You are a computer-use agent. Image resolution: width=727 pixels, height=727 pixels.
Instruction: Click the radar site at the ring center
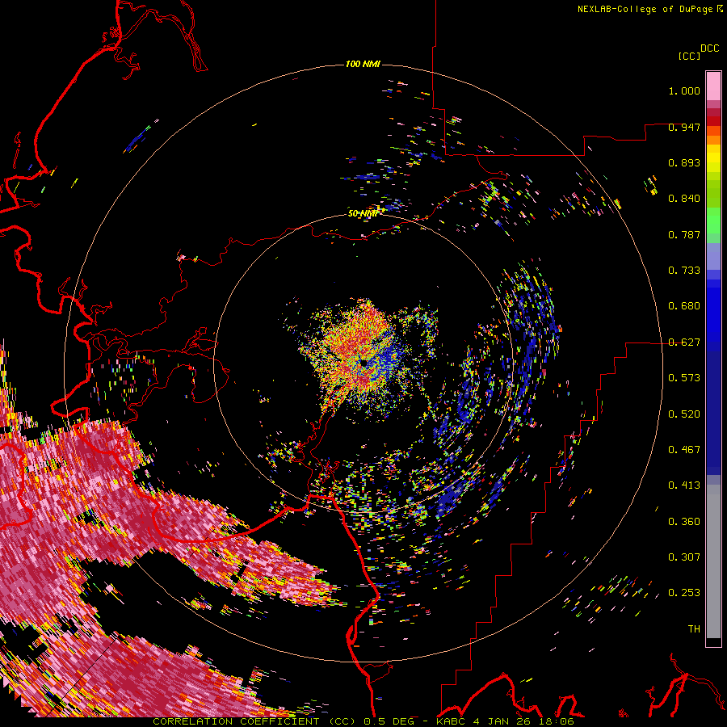pyautogui.click(x=364, y=363)
